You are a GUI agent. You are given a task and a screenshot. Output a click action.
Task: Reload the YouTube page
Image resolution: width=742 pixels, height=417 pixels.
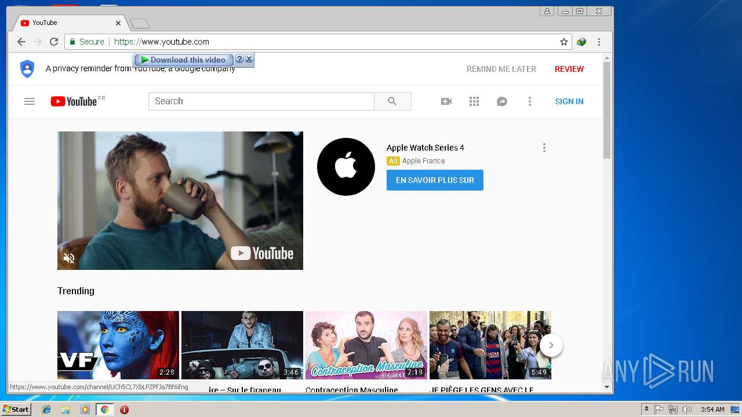coord(54,42)
